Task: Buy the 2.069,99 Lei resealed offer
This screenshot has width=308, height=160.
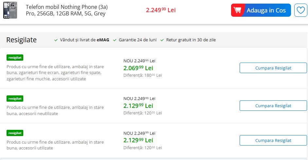Action: [273, 68]
